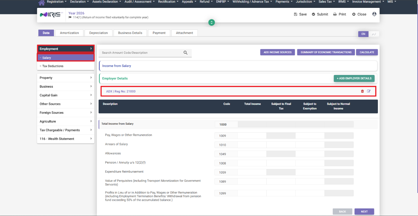Switch to the Depreciation tab
The image size is (418, 216).
click(x=99, y=33)
